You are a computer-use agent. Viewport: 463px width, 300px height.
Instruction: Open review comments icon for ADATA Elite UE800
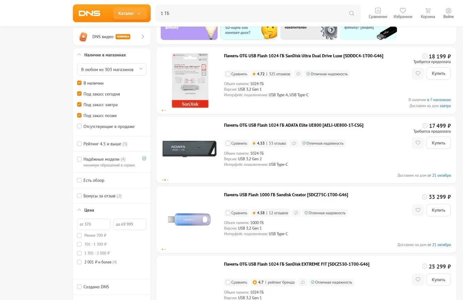click(x=294, y=143)
